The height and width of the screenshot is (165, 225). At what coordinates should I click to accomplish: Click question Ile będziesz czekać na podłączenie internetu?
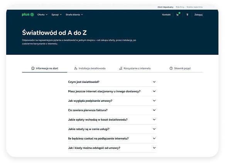[98, 138]
